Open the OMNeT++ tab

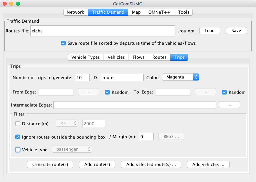coord(159,12)
